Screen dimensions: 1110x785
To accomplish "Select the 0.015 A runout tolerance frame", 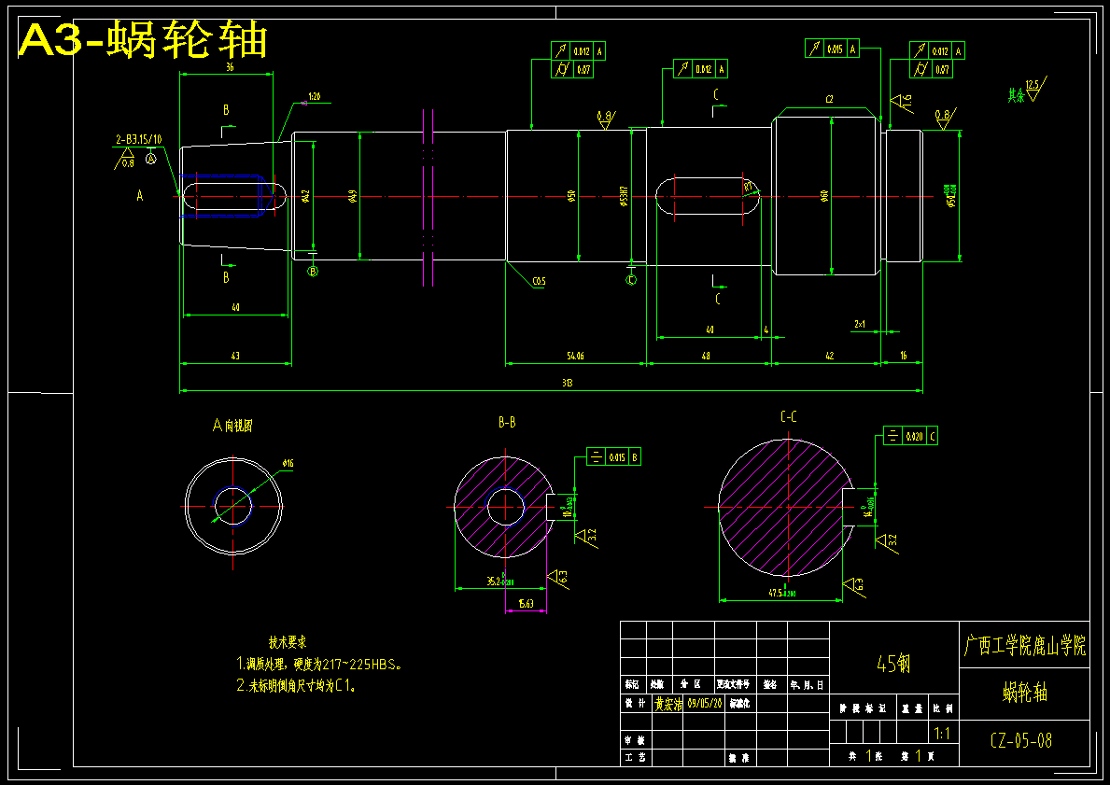I will coord(832,49).
